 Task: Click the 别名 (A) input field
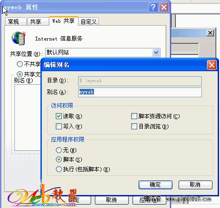click(x=140, y=93)
